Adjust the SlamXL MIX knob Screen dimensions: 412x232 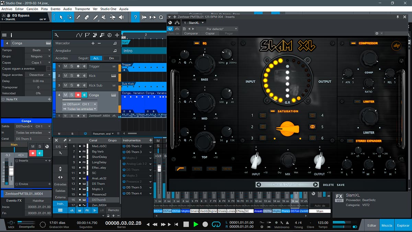click(x=288, y=160)
